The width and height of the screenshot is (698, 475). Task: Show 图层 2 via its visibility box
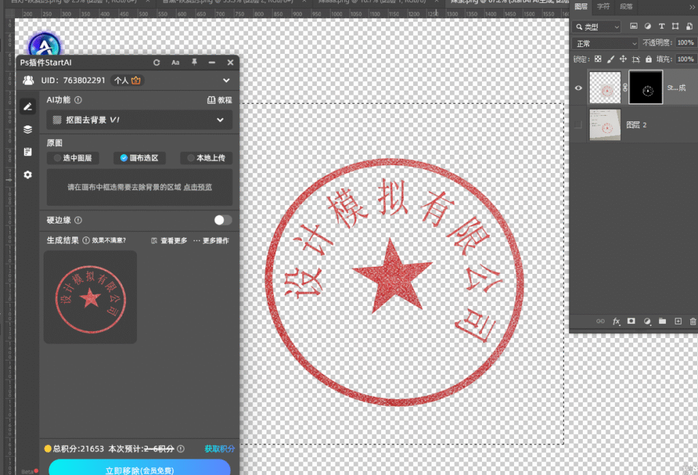coord(578,125)
